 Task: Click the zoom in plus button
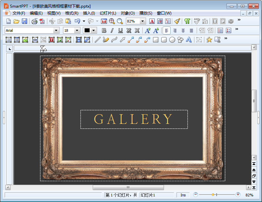(238, 195)
